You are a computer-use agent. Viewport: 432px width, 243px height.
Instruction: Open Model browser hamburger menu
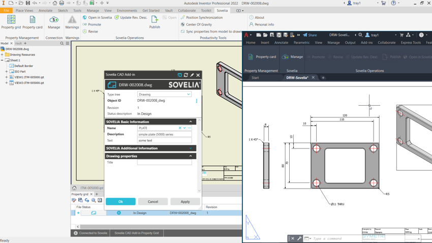[68, 43]
